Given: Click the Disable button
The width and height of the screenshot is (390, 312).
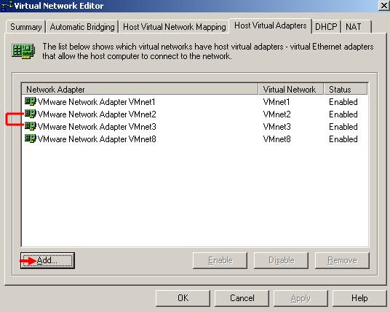Looking at the screenshot, I should [x=282, y=260].
